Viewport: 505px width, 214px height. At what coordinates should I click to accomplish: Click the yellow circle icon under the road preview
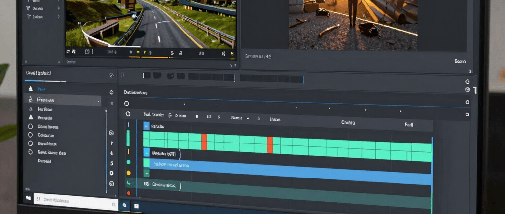coord(232,54)
